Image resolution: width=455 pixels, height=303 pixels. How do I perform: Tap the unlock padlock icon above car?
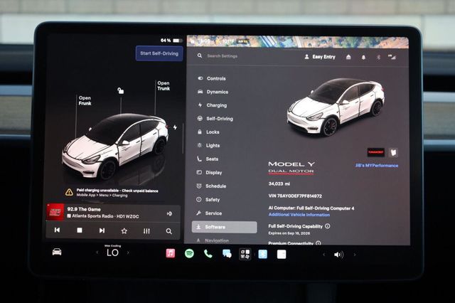[121, 90]
